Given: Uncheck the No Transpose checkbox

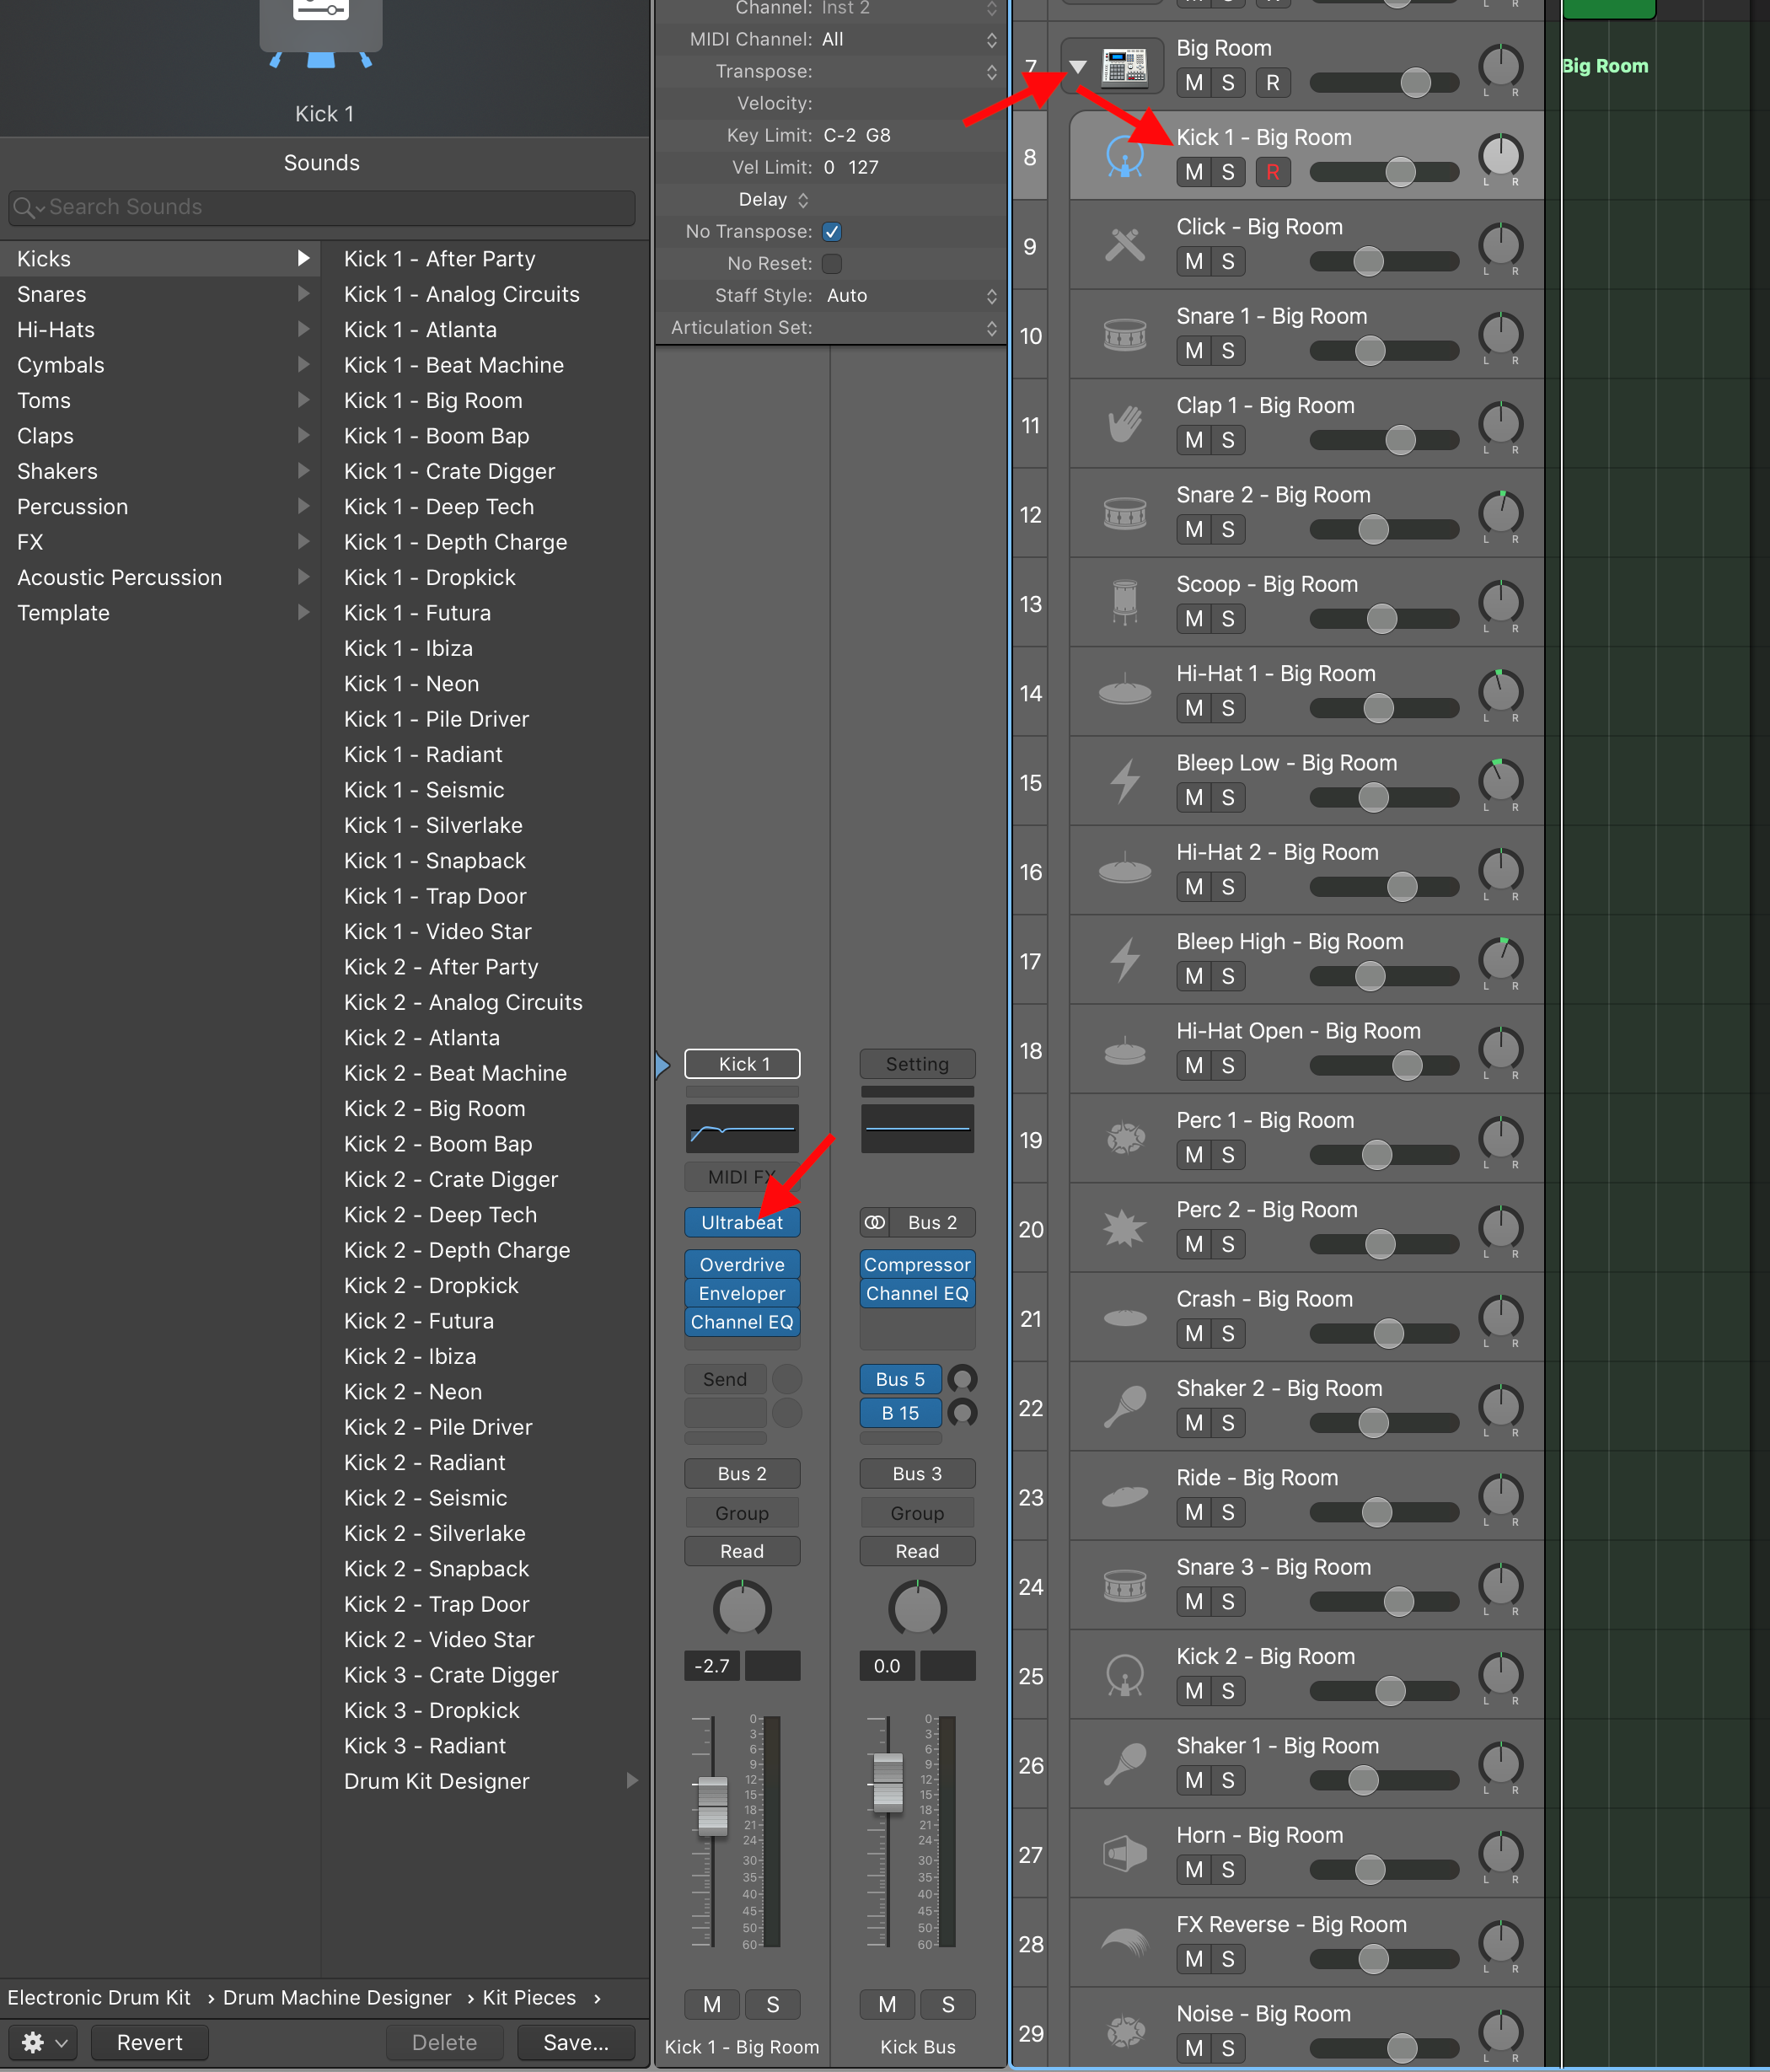Looking at the screenshot, I should click(833, 231).
